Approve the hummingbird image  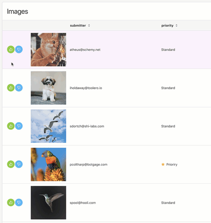coord(11,202)
